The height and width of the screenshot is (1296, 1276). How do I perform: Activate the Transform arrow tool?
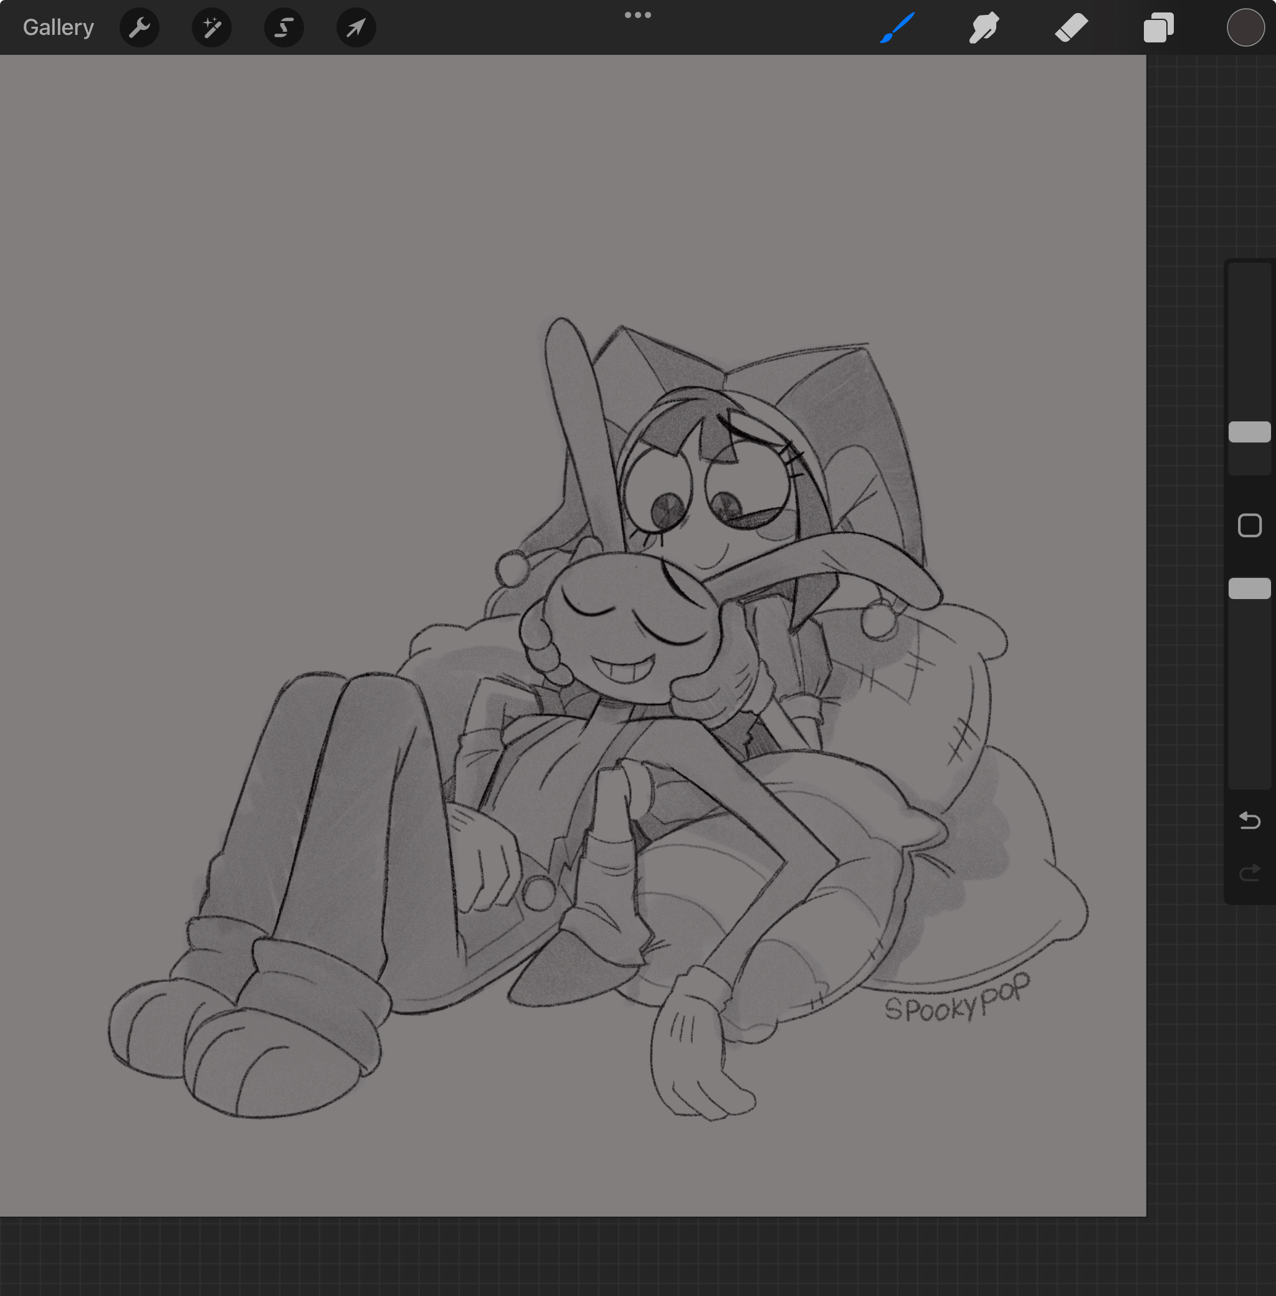356,27
